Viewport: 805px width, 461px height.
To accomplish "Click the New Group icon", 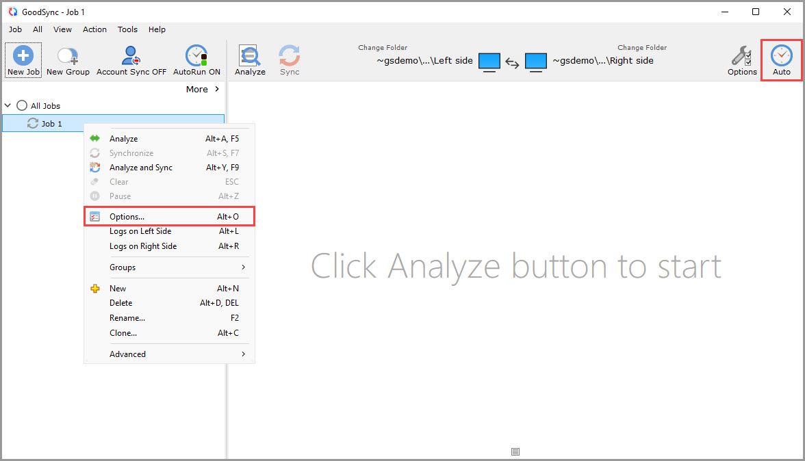I will click(67, 59).
